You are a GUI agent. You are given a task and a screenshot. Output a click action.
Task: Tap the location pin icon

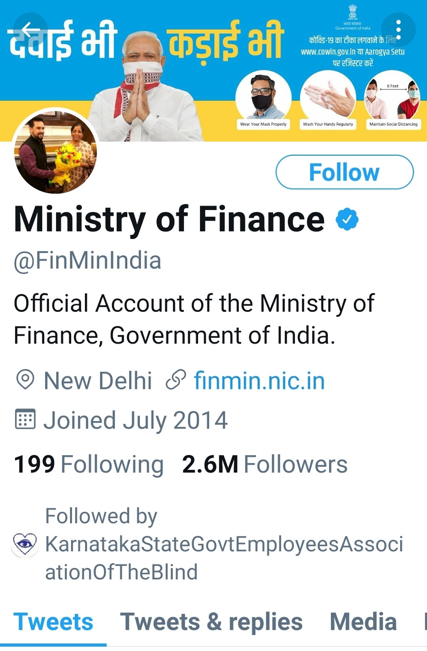[25, 380]
